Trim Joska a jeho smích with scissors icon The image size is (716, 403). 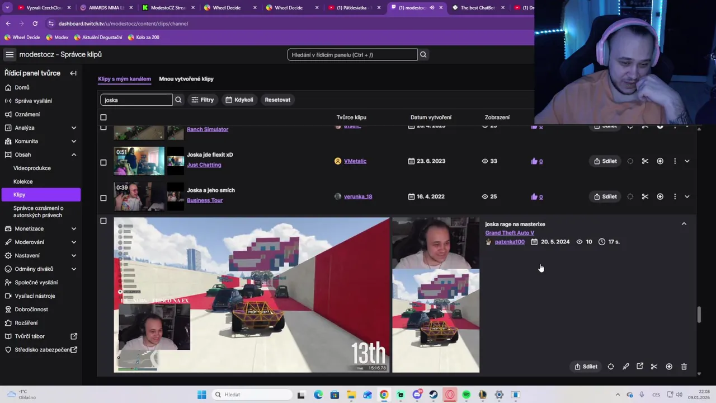(x=645, y=196)
